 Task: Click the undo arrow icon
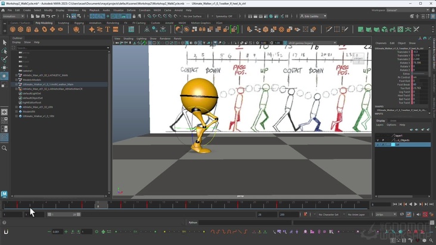click(x=48, y=16)
